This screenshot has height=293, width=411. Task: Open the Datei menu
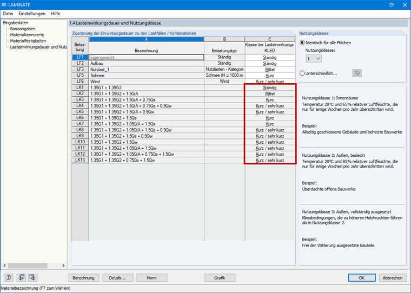coord(8,14)
